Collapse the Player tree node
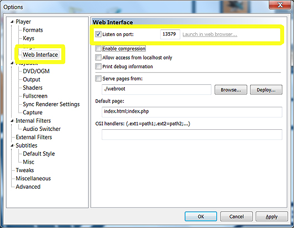This screenshot has width=294, height=228. click(12, 22)
